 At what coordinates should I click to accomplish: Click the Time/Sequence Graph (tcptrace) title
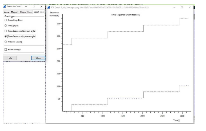[126, 15]
